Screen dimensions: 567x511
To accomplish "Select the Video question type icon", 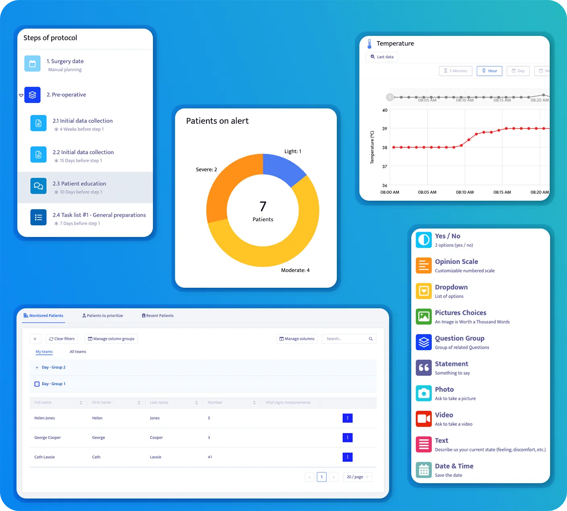I will pos(423,419).
